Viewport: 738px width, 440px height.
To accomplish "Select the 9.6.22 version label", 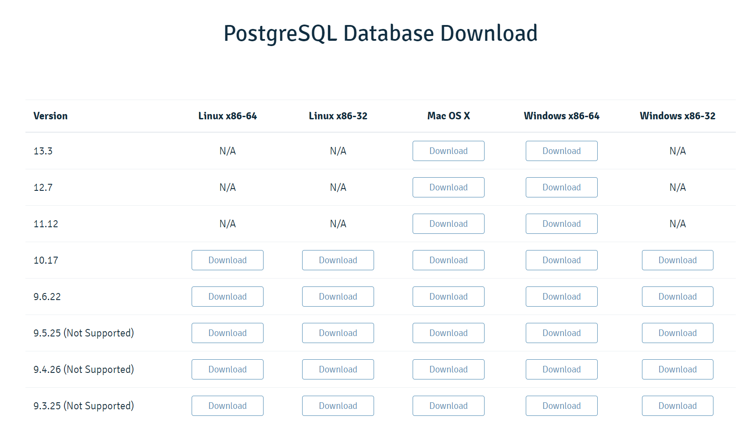I will (x=47, y=297).
